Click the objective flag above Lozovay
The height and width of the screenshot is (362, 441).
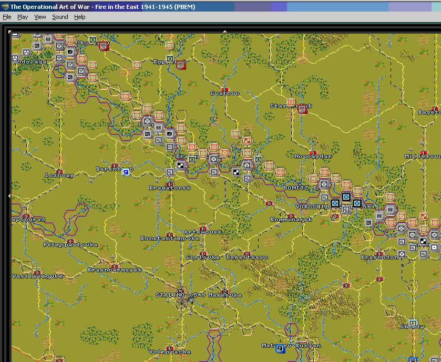point(59,172)
